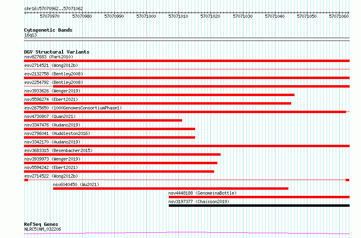Screen dimensions: 361x238
Task: Open the nsv3342170 (Audano2019) label
Action: point(52,142)
